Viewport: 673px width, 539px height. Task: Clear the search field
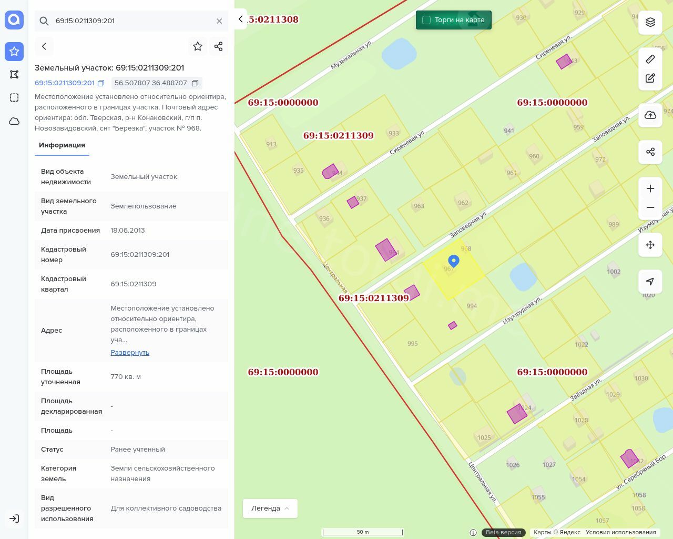[x=219, y=21]
